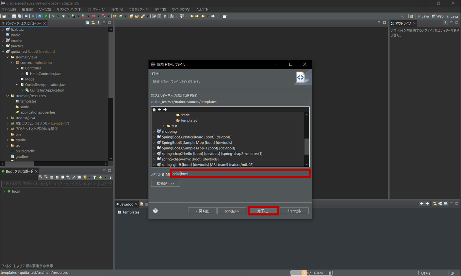Image resolution: width=461 pixels, height=276 pixels.
Task: Open the Outline view menu (three dots)
Action: point(446,23)
